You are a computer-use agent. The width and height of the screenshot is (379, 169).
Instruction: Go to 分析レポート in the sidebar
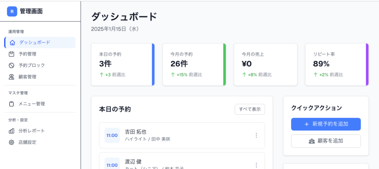(31, 131)
